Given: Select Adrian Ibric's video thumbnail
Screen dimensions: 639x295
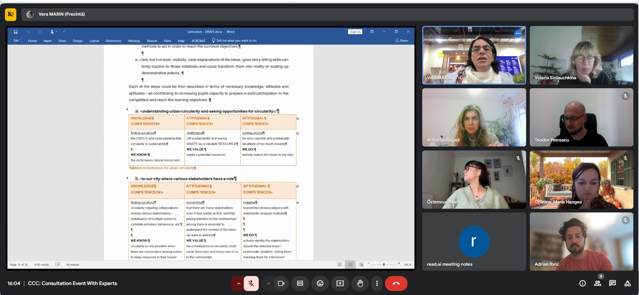Looking at the screenshot, I should (581, 241).
